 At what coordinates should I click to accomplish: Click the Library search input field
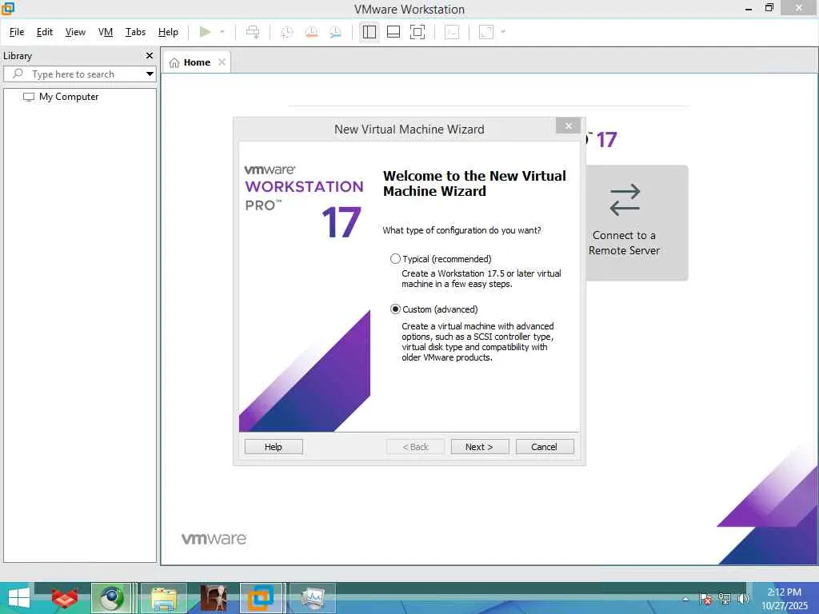coord(80,74)
